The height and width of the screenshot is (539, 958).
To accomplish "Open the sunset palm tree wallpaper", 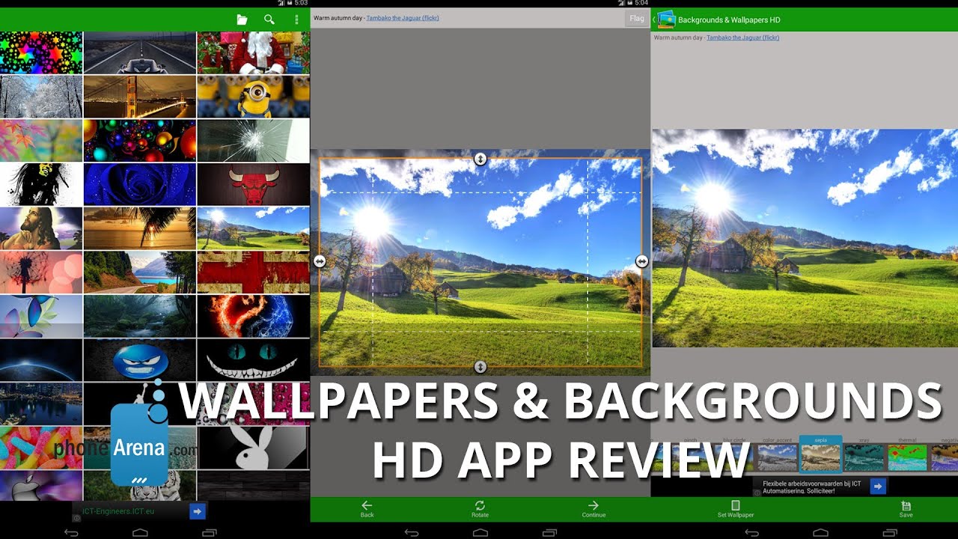I will click(x=140, y=228).
